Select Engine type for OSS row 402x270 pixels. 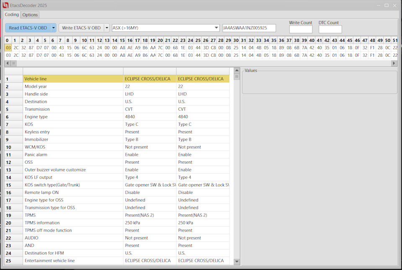[117, 200]
